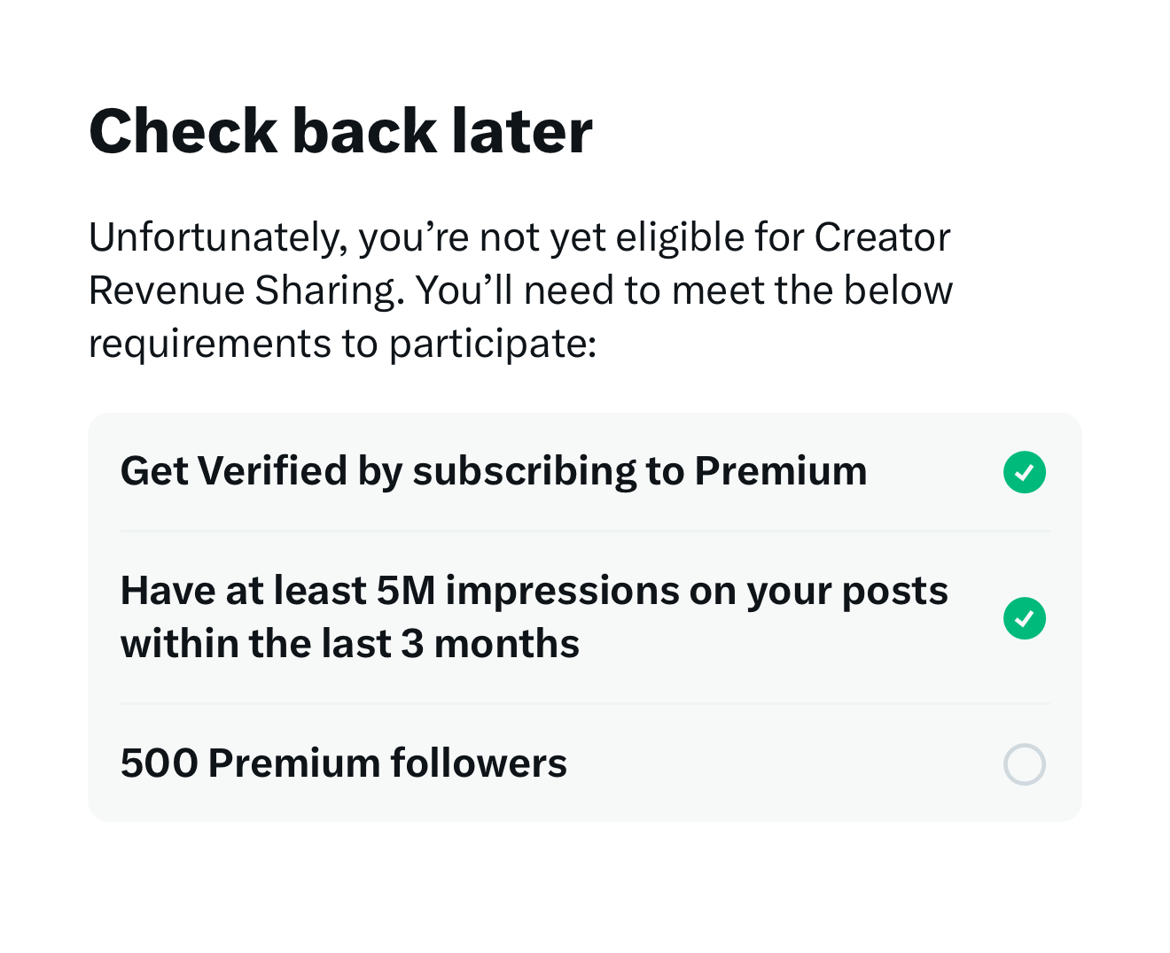Viewport: 1170px width, 953px height.
Task: Click the Unfortunately, you're not yet eligible sentence
Action: click(x=519, y=237)
